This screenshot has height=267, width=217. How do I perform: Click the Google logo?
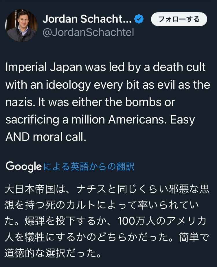[23, 166]
